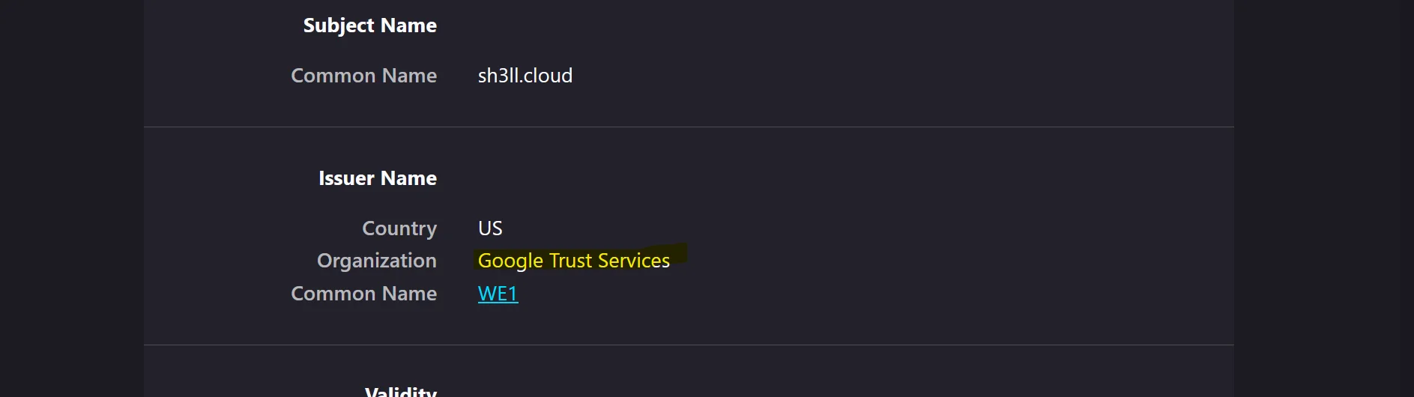Click the sh3ll.cloud subject common name value
This screenshot has height=397, width=1414.
point(525,76)
